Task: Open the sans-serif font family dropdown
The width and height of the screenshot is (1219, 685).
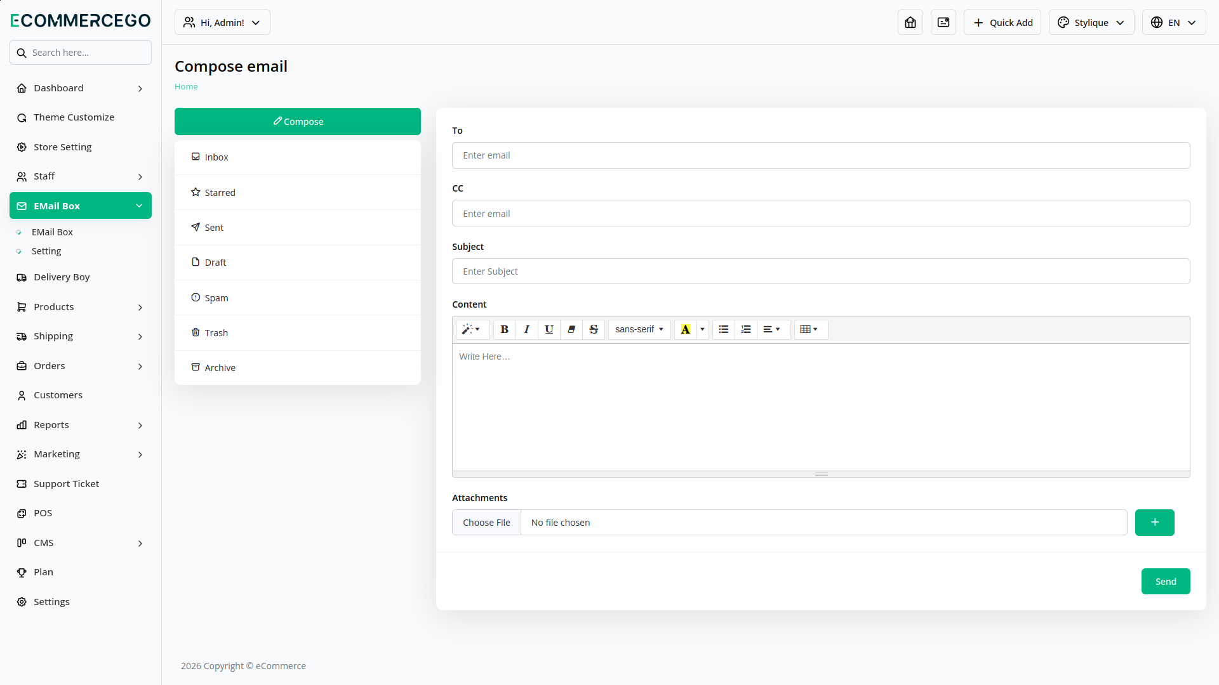Action: click(639, 329)
